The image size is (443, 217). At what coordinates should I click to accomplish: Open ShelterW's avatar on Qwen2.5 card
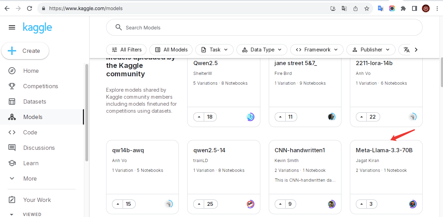tap(250, 117)
